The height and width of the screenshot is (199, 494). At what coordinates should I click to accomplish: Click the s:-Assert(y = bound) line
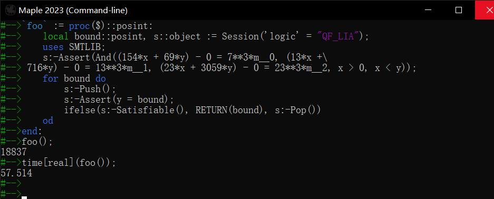pyautogui.click(x=119, y=100)
